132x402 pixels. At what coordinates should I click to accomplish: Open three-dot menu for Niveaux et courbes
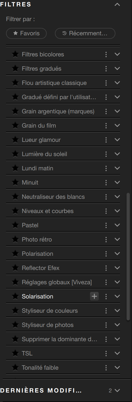(106, 211)
